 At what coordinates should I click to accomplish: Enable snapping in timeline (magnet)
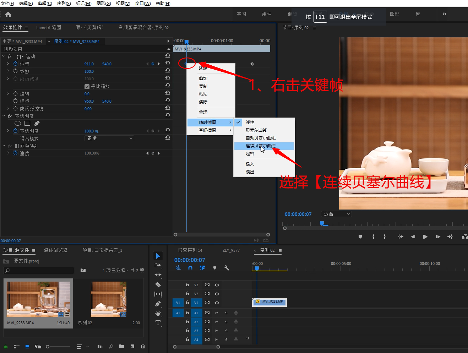(190, 268)
